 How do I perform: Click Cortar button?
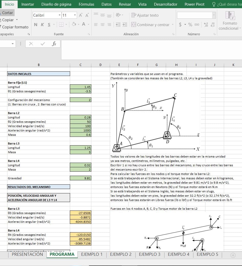[x=7, y=13]
